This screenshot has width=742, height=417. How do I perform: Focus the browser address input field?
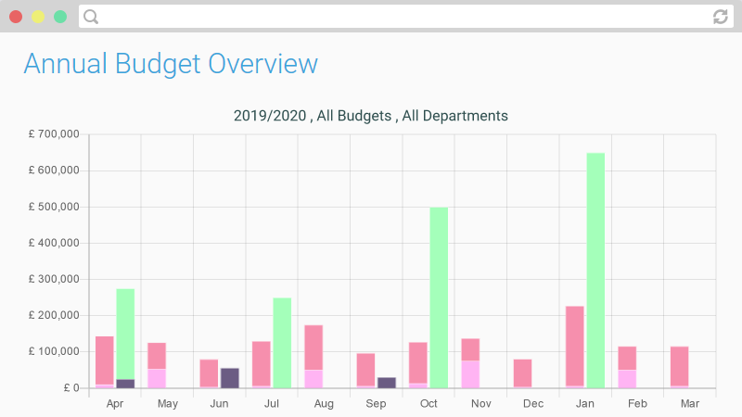406,17
